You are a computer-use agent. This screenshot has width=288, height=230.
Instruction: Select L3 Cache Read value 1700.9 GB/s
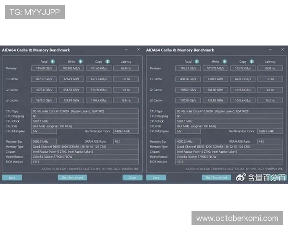pos(188,101)
